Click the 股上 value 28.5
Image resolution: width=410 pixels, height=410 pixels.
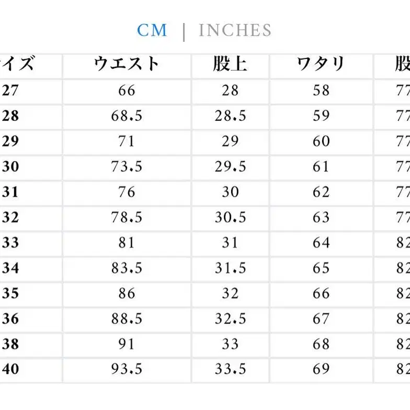(x=230, y=116)
